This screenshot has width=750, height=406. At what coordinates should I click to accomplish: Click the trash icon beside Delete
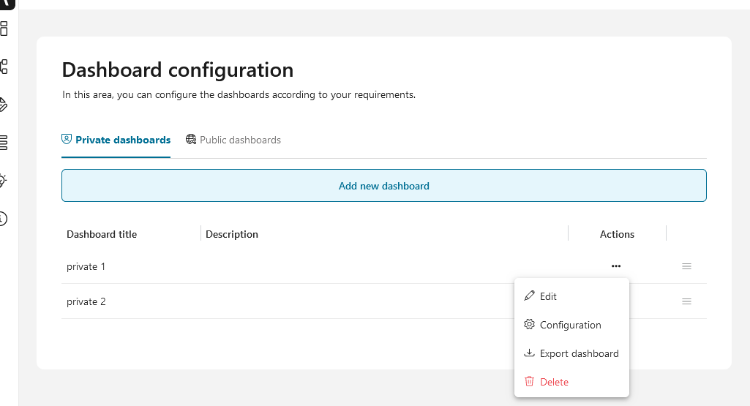coord(529,382)
